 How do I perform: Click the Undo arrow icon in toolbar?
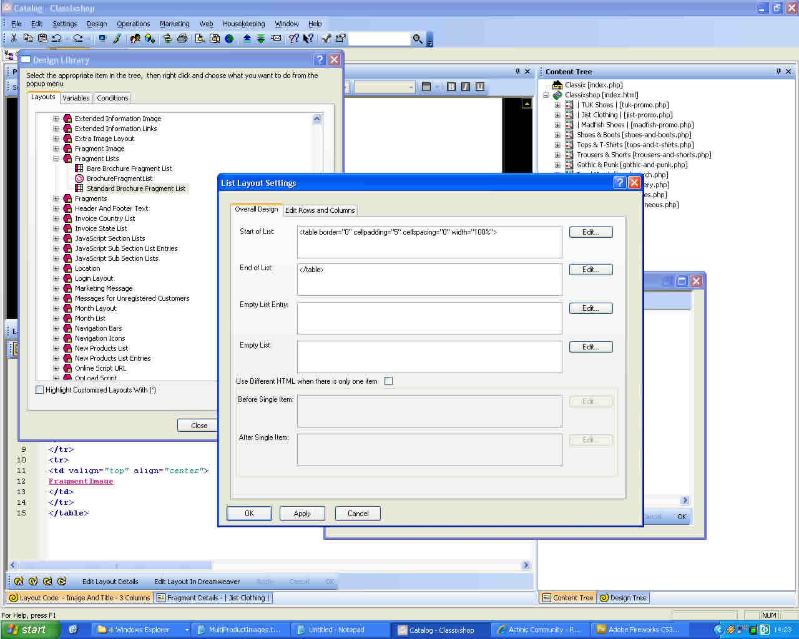(x=56, y=39)
